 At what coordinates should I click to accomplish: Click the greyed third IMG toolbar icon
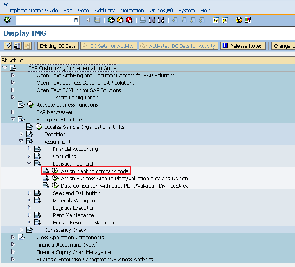pyautogui.click(x=27, y=46)
